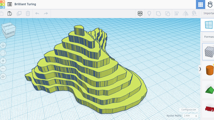
Task: Open the Ajustar Rejilla 1 mm dropdown
Action: click(x=190, y=116)
